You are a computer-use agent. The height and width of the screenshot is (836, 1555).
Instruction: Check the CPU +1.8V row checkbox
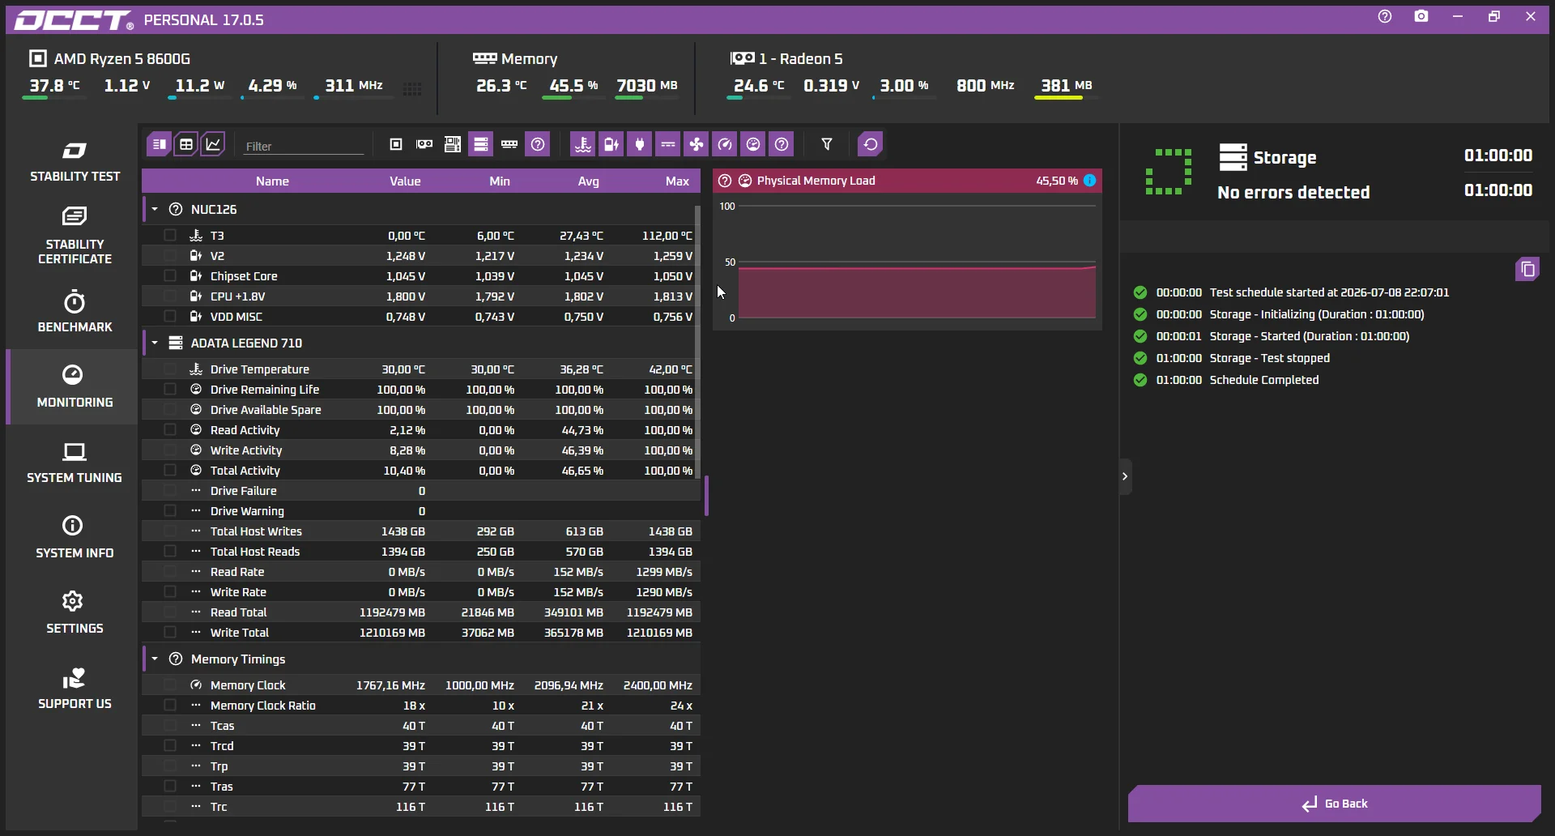pos(170,296)
